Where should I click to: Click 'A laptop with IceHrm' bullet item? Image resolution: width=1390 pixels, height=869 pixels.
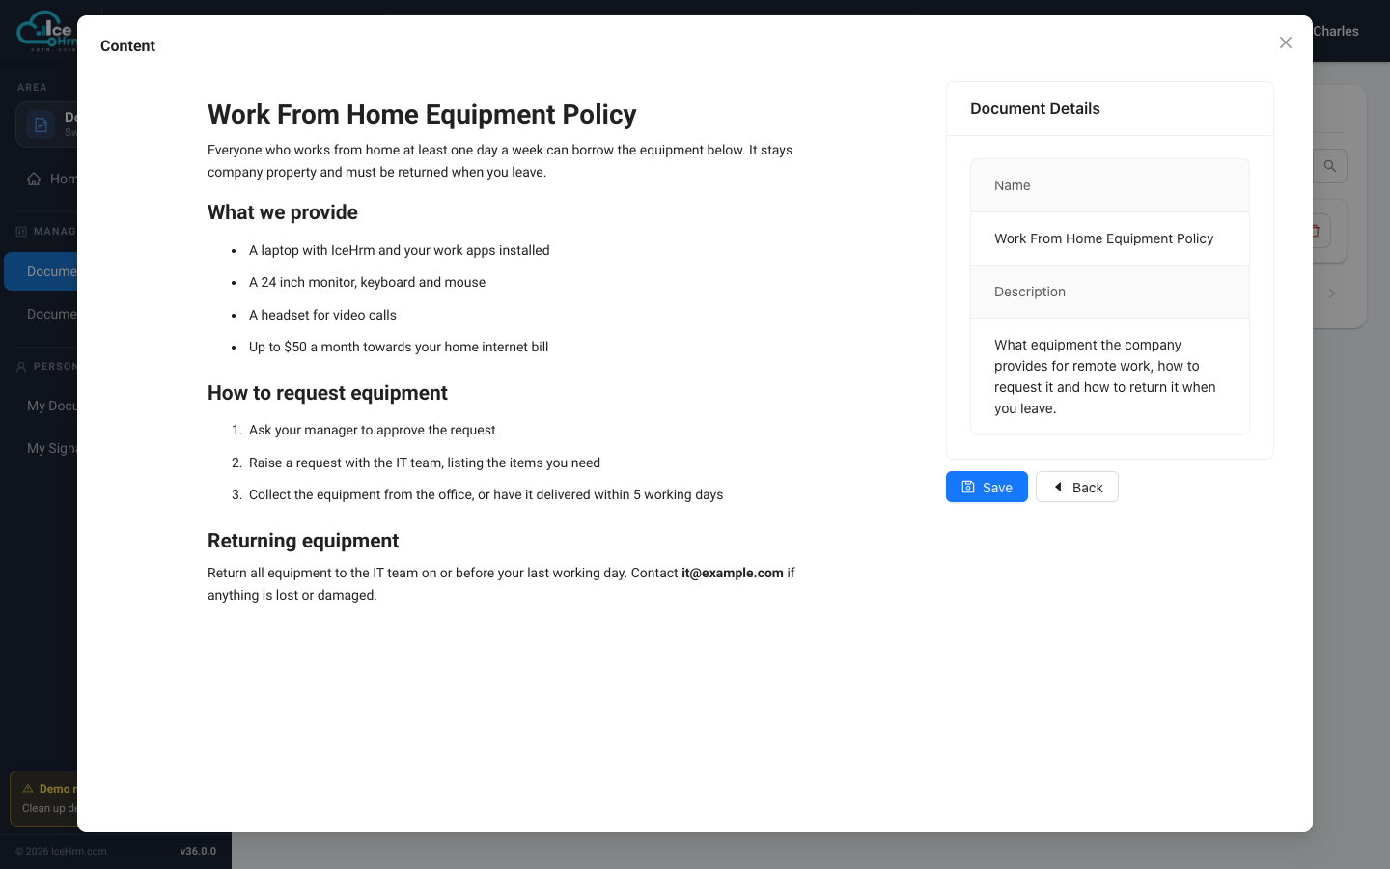tap(399, 250)
